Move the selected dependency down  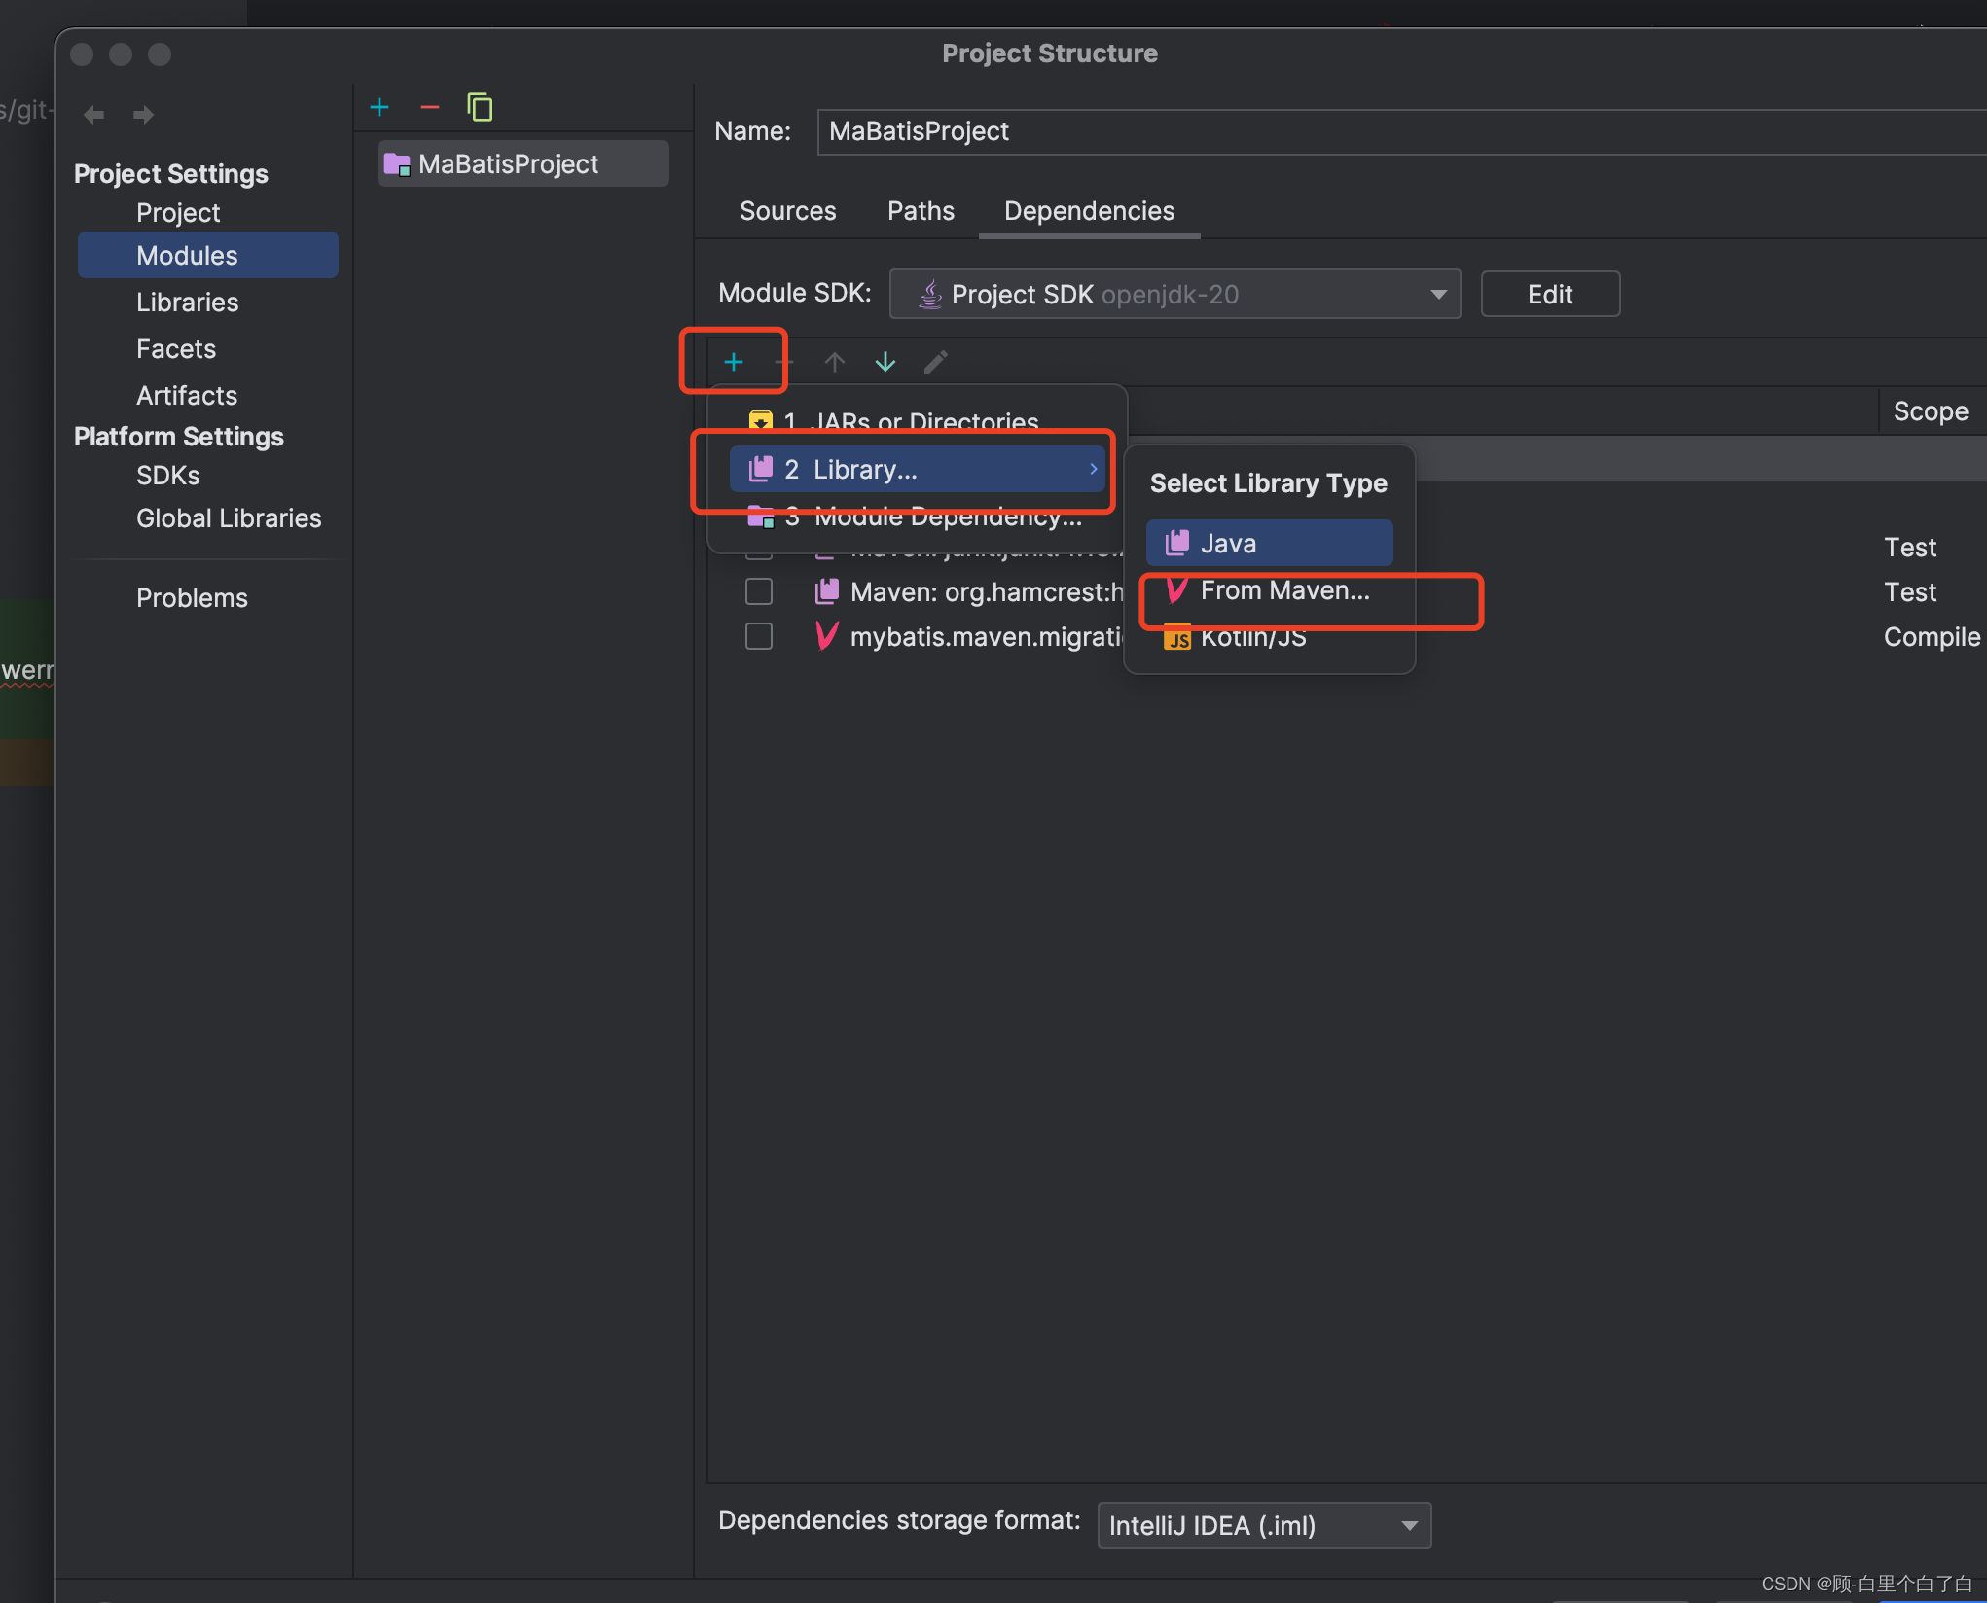click(x=885, y=361)
